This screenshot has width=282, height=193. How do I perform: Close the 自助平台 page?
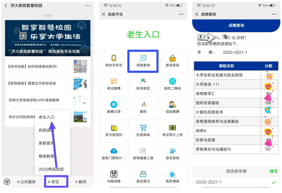103,14
